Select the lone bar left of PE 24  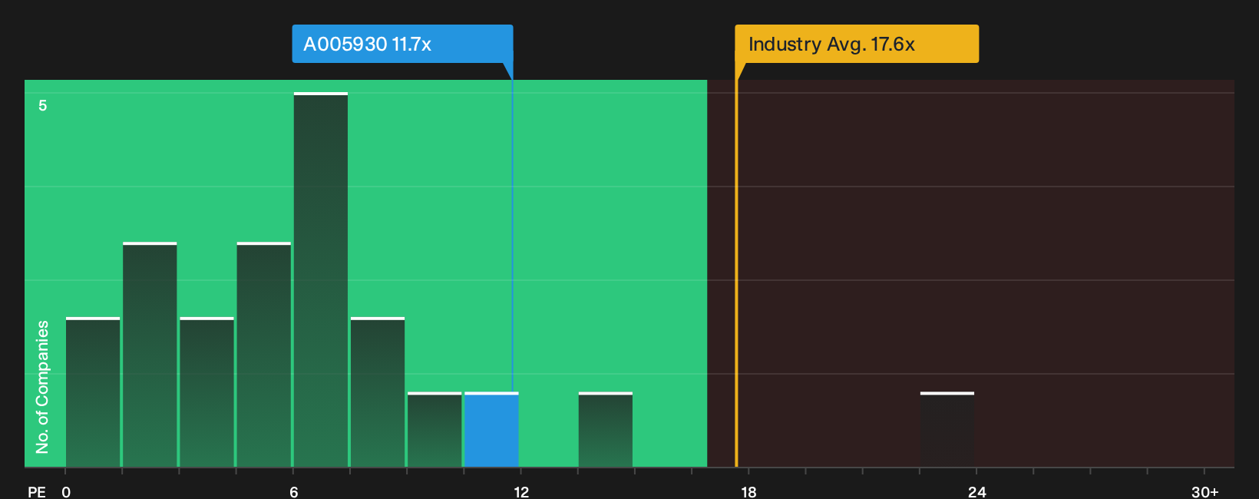(947, 429)
